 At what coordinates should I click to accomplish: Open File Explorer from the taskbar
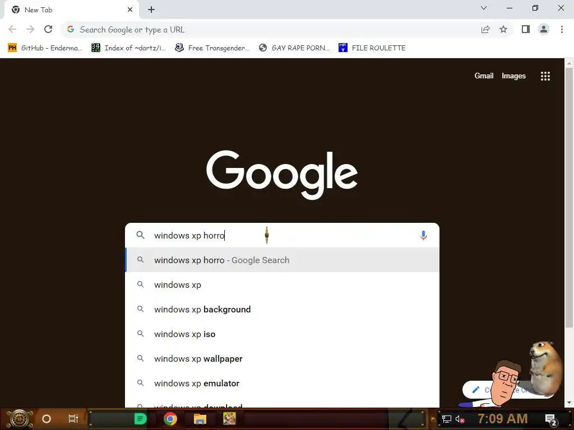(x=200, y=419)
